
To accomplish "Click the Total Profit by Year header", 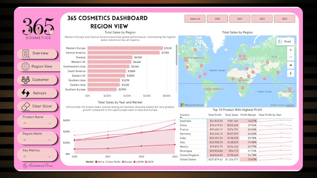I will [x=270, y=115].
